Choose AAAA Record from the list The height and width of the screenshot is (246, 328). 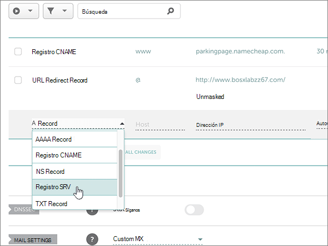click(74, 139)
